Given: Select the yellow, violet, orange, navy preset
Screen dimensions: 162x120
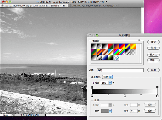Looking at the screenshot, I should point(99,52).
